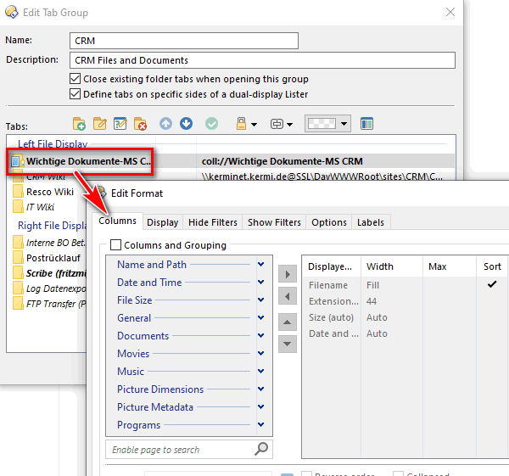Click the Sort checkmark for Filename
This screenshot has width=509, height=476.
point(492,285)
